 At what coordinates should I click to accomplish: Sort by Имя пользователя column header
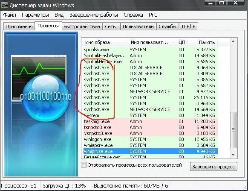[x=150, y=42]
